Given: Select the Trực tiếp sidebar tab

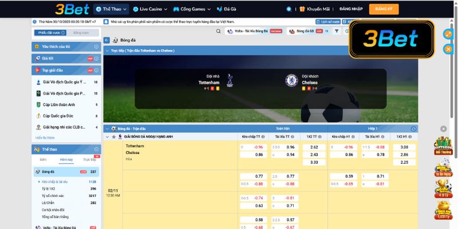Looking at the screenshot, I should [89, 160].
